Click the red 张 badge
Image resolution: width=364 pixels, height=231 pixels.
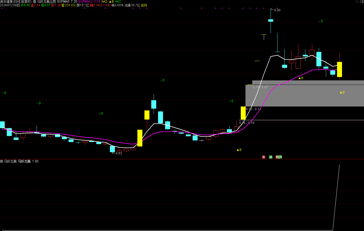(x=264, y=157)
